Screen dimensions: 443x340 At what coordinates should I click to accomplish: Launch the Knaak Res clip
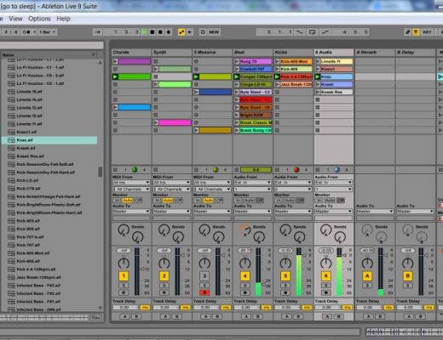(318, 92)
